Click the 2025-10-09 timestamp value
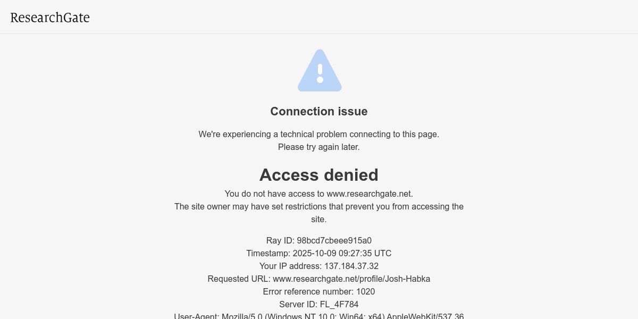 coord(314,254)
